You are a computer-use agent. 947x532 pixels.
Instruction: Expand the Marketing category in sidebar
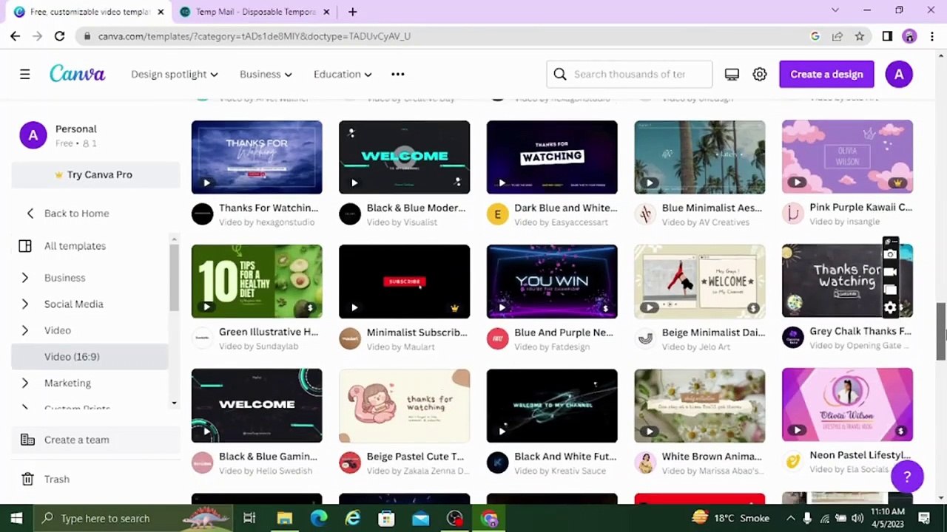25,383
